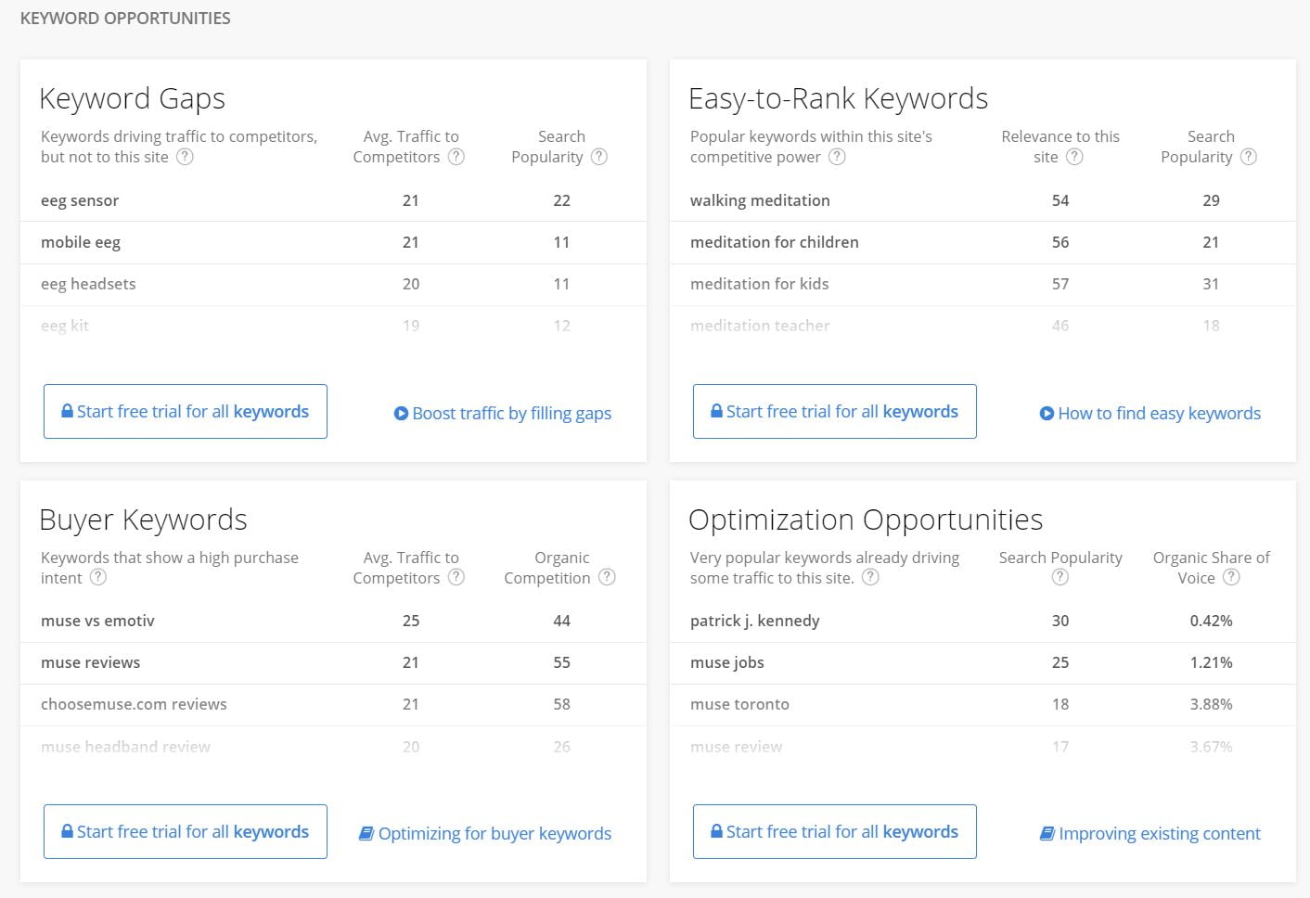Select the 'muse reviews' keyword
This screenshot has height=898, width=1310.
click(x=91, y=662)
